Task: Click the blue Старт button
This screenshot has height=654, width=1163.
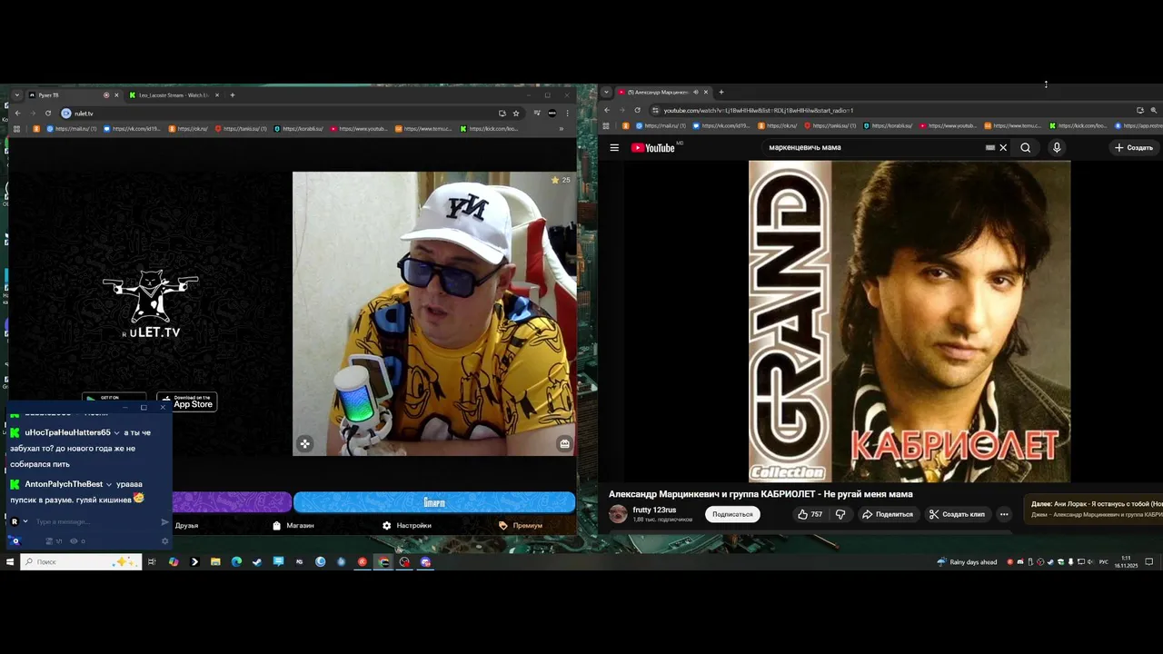Action: coord(434,502)
